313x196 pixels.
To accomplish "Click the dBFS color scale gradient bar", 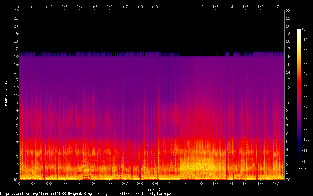I will (x=299, y=96).
